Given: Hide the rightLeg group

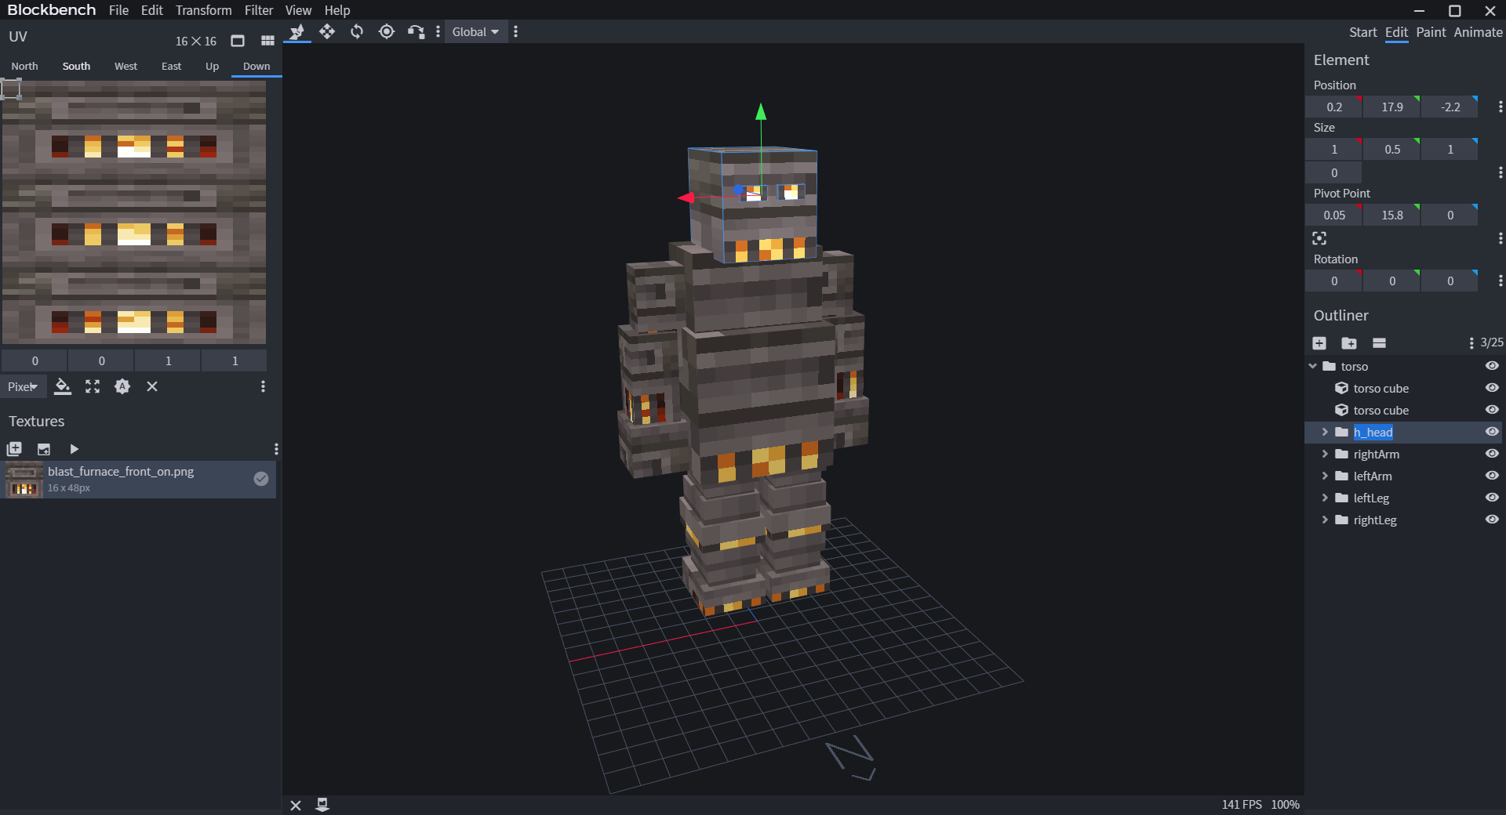Looking at the screenshot, I should (1492, 520).
